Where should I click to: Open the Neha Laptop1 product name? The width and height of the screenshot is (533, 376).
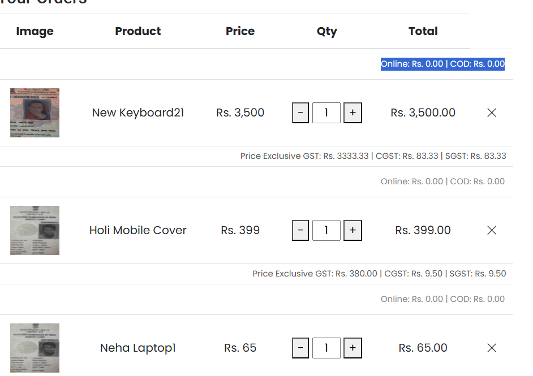click(x=138, y=348)
